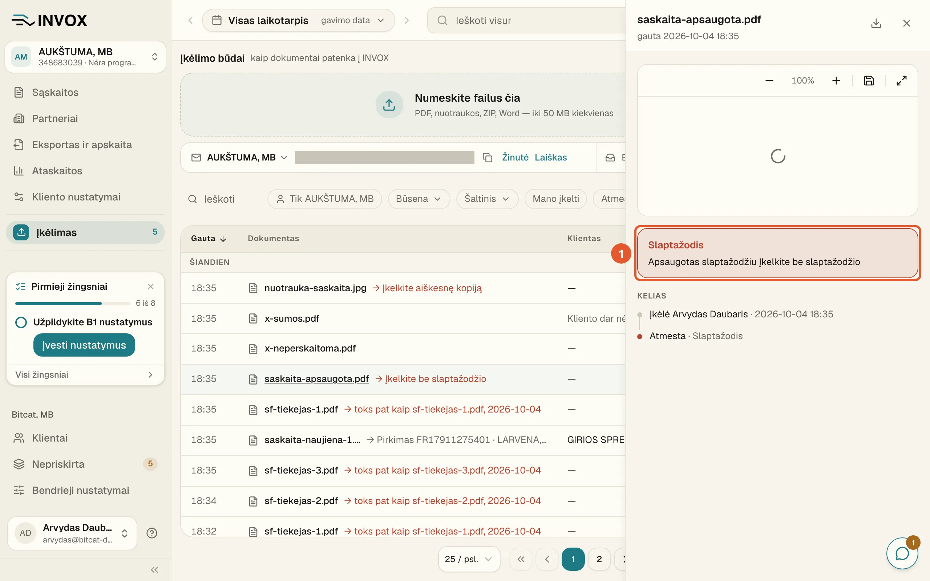
Task: Go to previous time period
Action: click(x=190, y=20)
